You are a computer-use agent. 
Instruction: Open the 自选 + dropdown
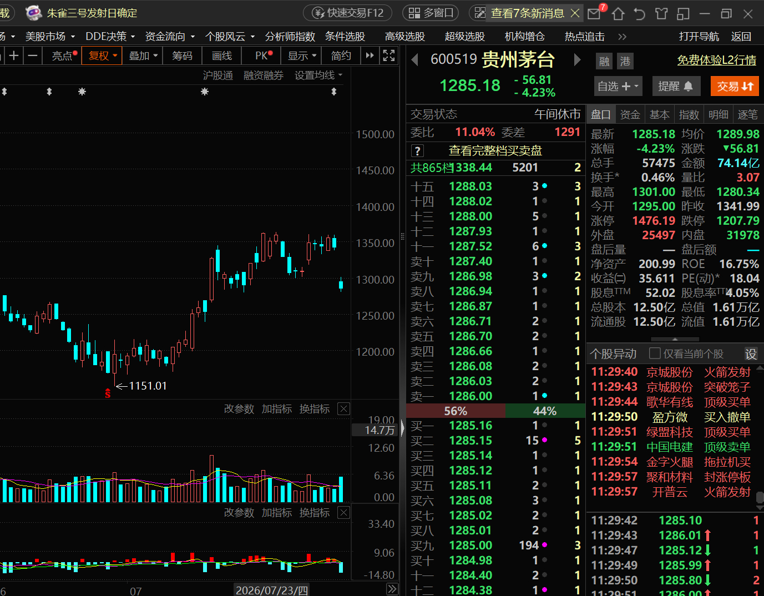pos(618,86)
